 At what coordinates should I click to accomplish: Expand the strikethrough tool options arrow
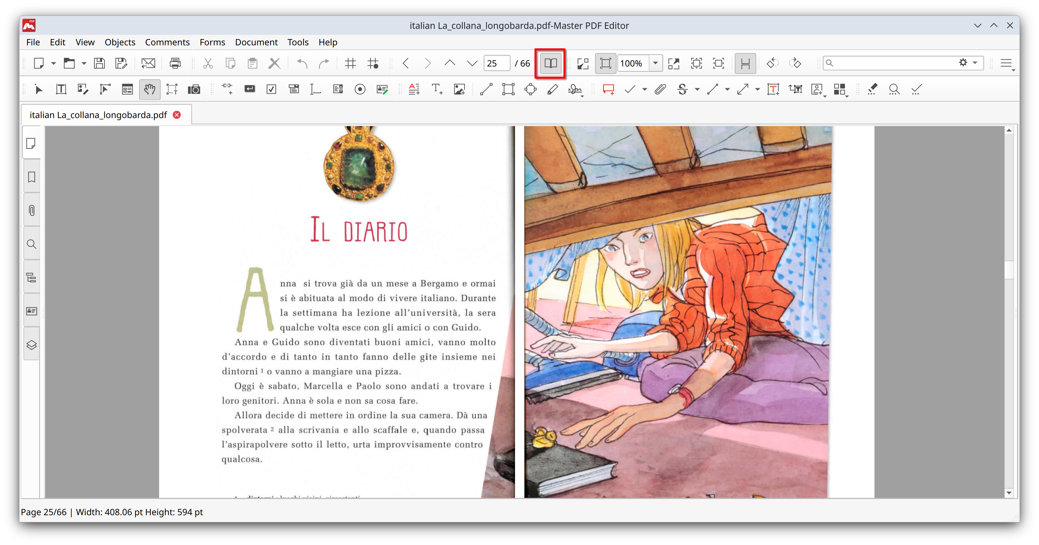pos(697,89)
